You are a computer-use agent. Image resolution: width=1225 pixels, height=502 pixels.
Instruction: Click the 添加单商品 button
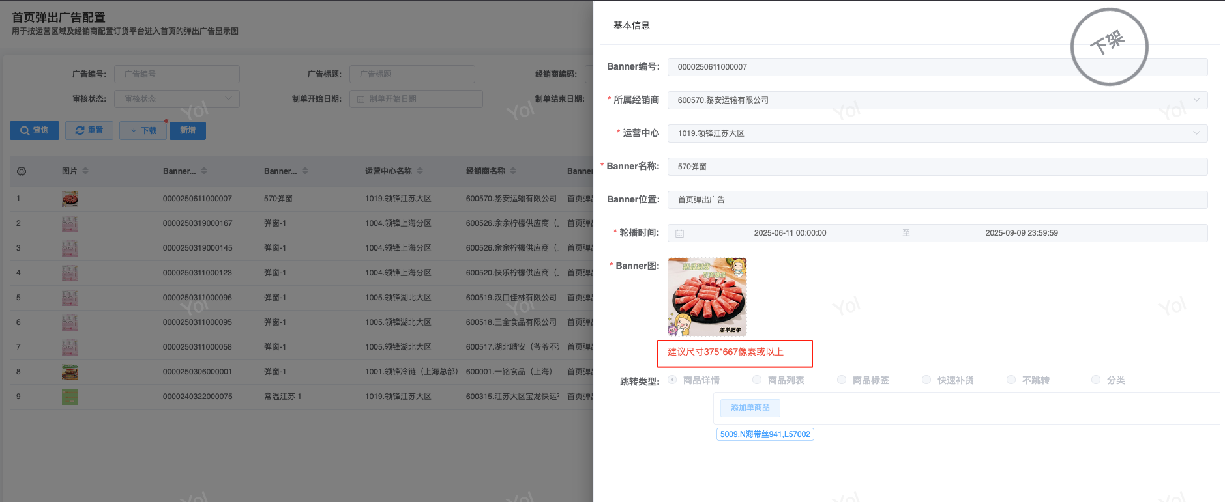click(x=750, y=408)
